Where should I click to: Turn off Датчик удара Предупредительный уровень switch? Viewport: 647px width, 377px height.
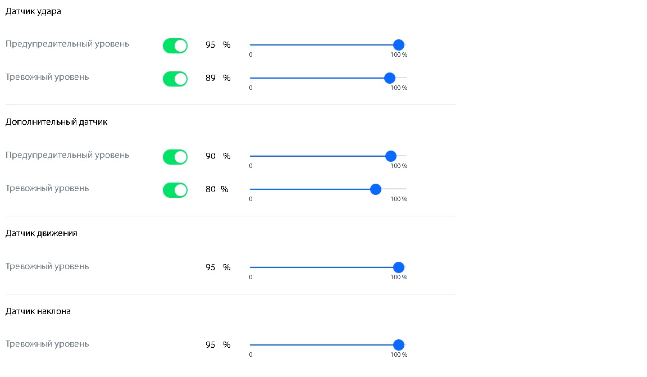pos(175,46)
